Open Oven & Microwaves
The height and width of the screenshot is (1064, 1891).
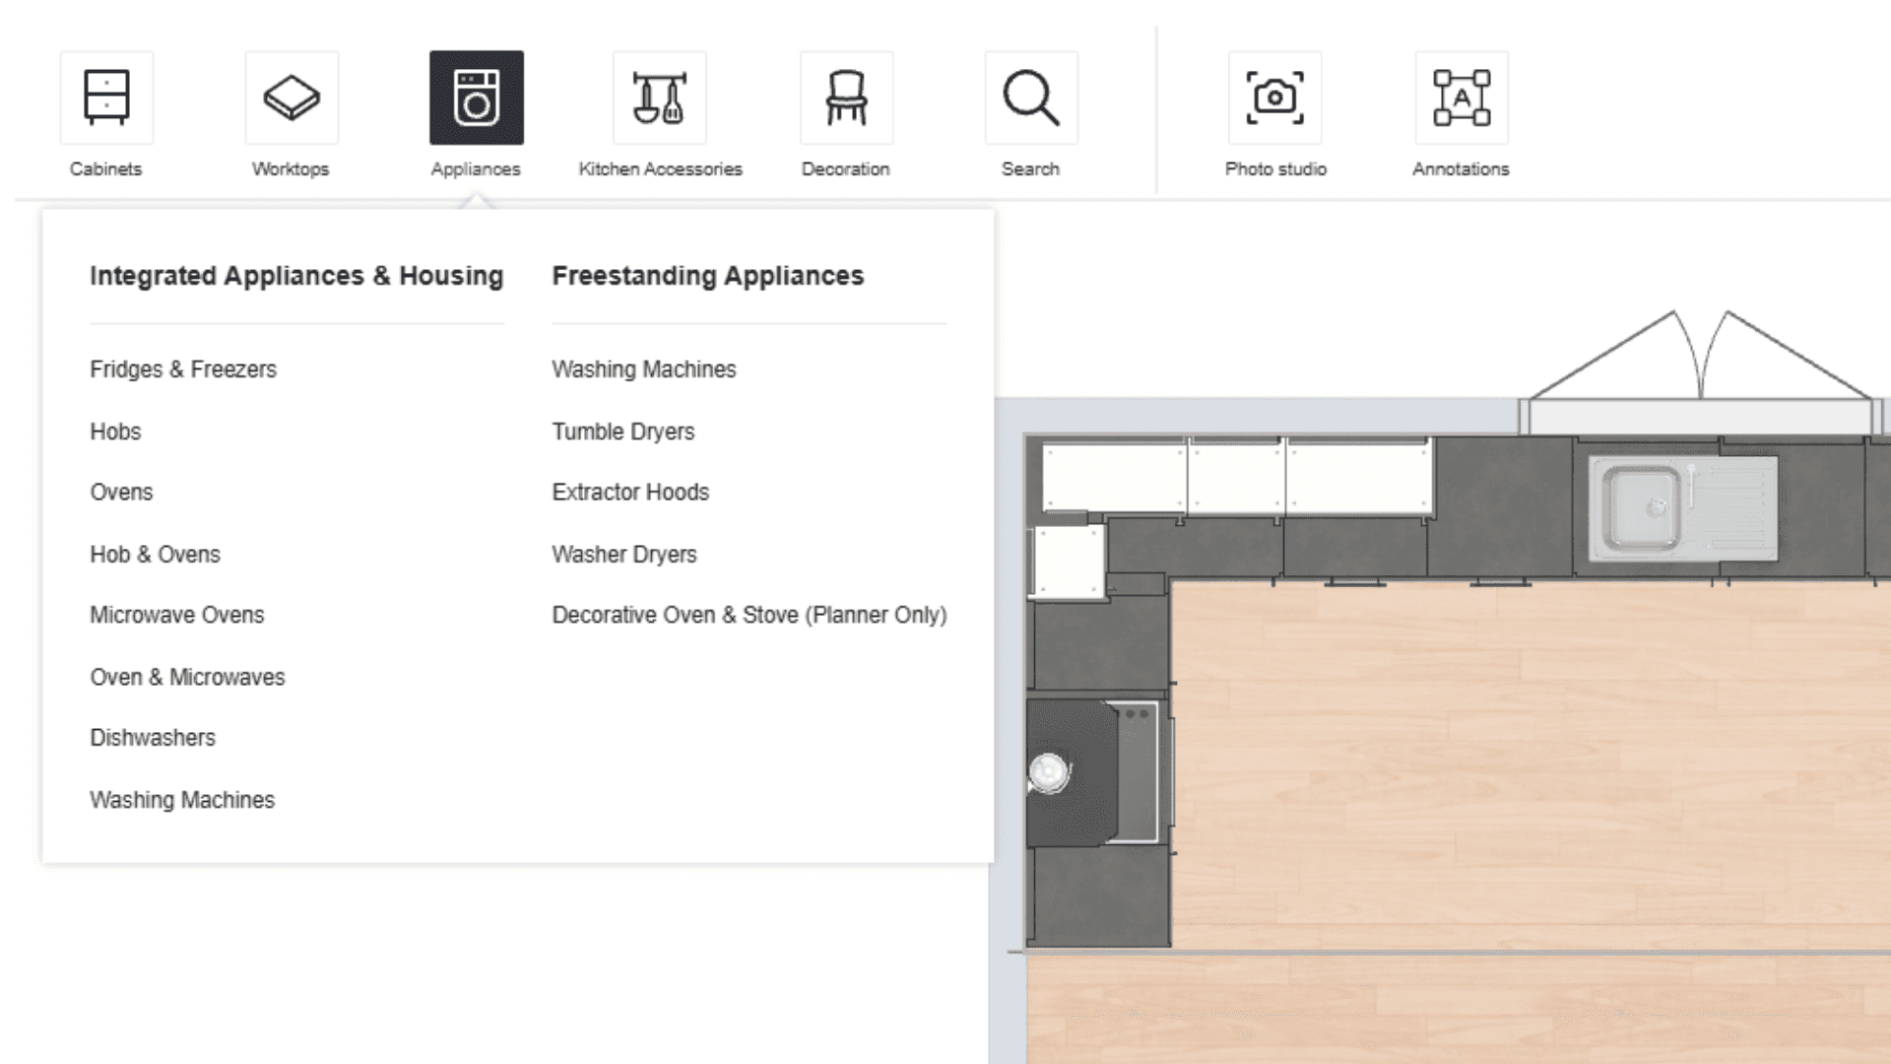pos(187,677)
